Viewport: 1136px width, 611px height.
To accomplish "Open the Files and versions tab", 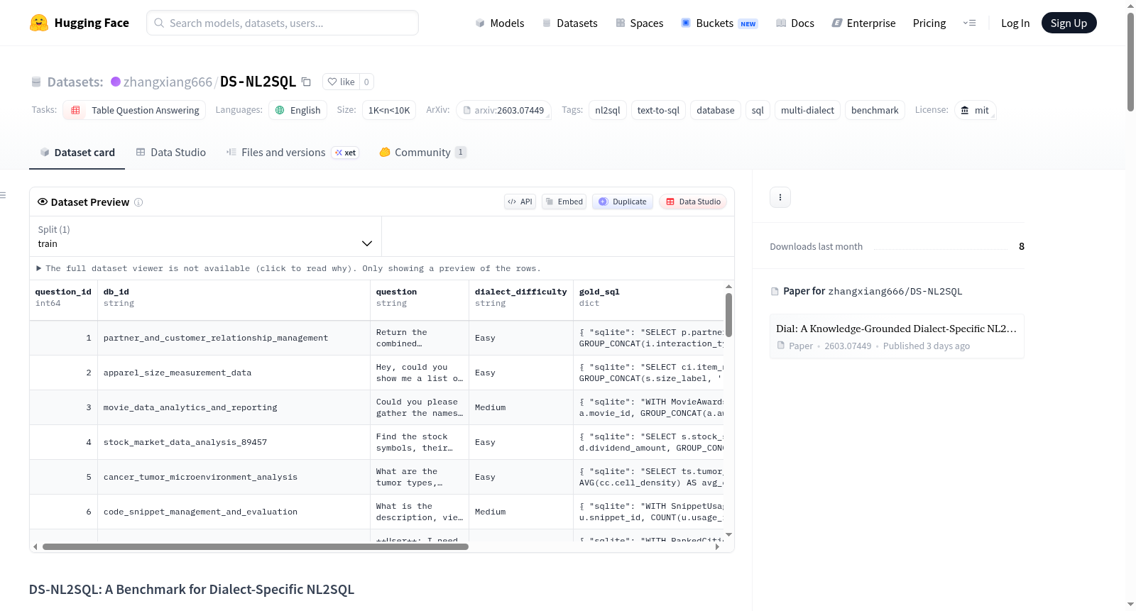I will click(x=293, y=152).
